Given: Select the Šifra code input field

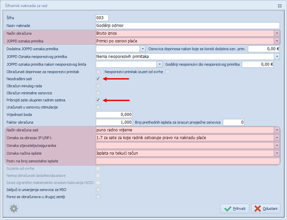Looking at the screenshot, I should tap(102, 18).
